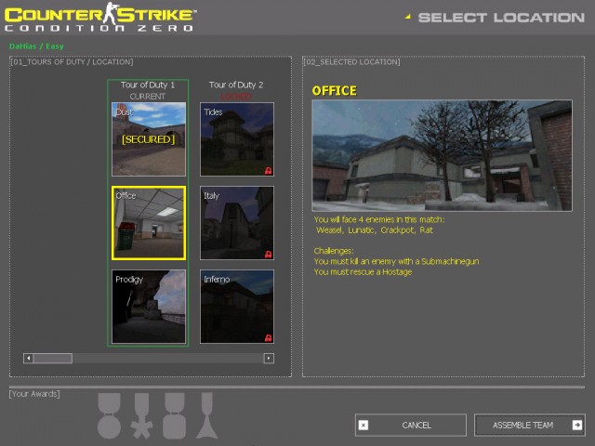The height and width of the screenshot is (446, 595).
Task: Click the DaHias / Easy profile text
Action: pyautogui.click(x=36, y=46)
